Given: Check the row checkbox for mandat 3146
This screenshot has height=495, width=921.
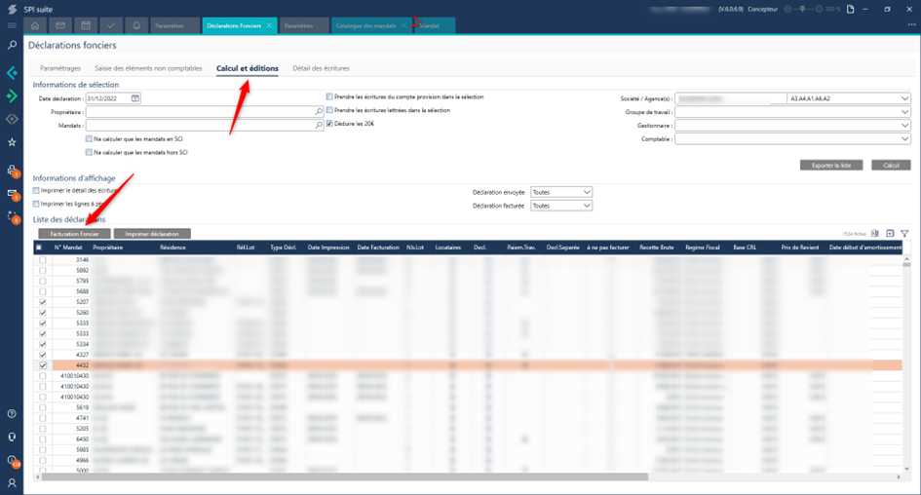Looking at the screenshot, I should coord(42,260).
